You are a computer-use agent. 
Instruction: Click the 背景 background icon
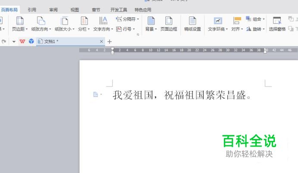pos(151,21)
